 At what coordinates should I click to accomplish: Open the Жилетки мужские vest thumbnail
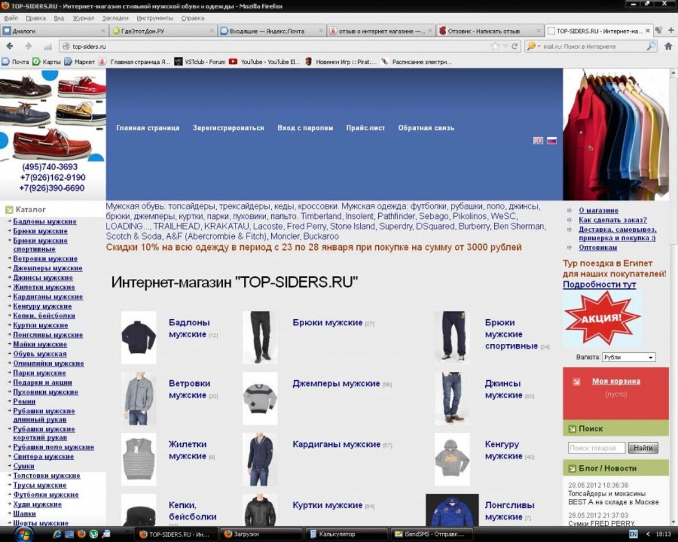[x=138, y=459]
